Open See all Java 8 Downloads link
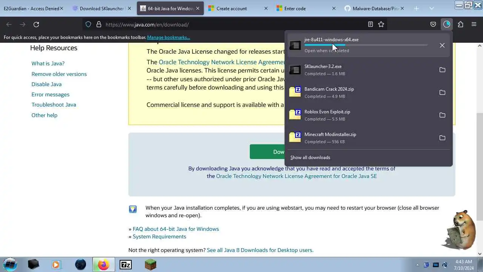Viewport: 483px width, 272px height. point(260,250)
